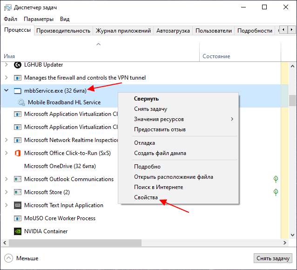The image size is (297, 270).
Task: Collapse to fewer details with Меньше
Action: click(21, 258)
